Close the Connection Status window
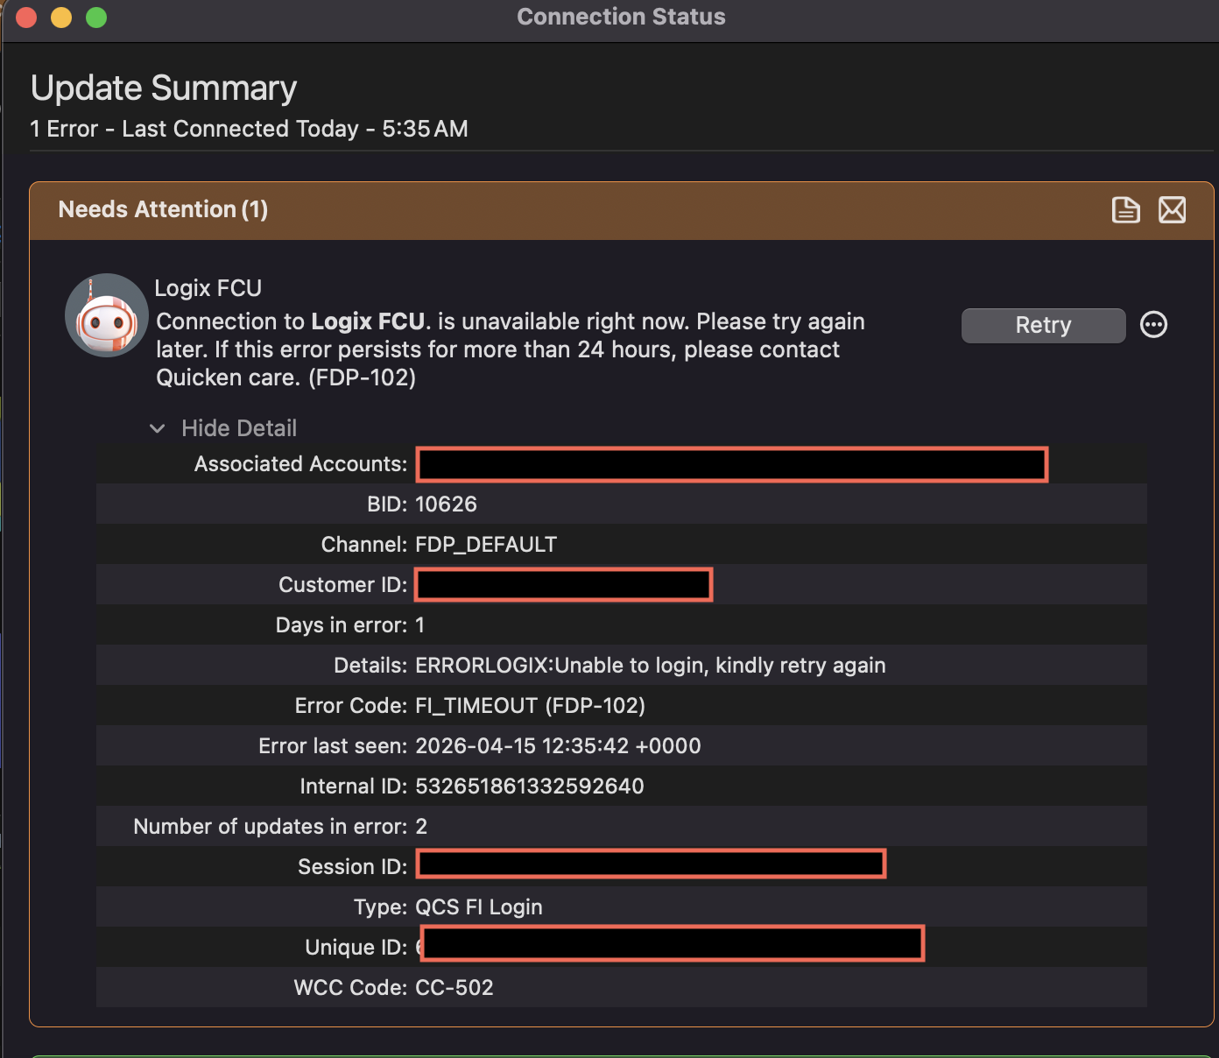 point(26,18)
